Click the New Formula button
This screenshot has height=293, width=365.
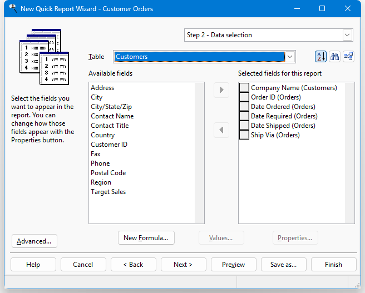click(x=146, y=238)
